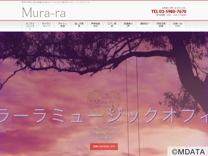
Task: Select お問い合わせ in navigation menu
Action: pyautogui.click(x=178, y=25)
